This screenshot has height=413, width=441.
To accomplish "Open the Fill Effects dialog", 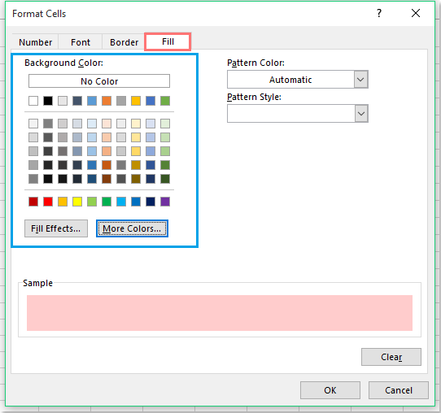I will tap(56, 228).
